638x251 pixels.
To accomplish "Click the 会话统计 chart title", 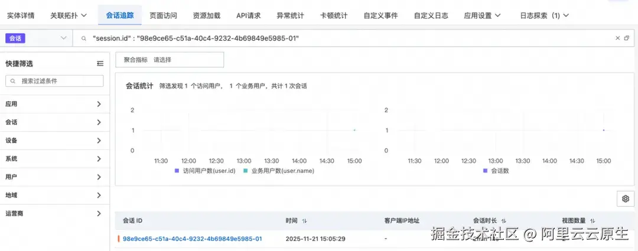I will tap(139, 86).
